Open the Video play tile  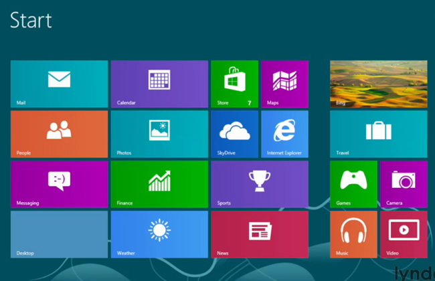404,234
